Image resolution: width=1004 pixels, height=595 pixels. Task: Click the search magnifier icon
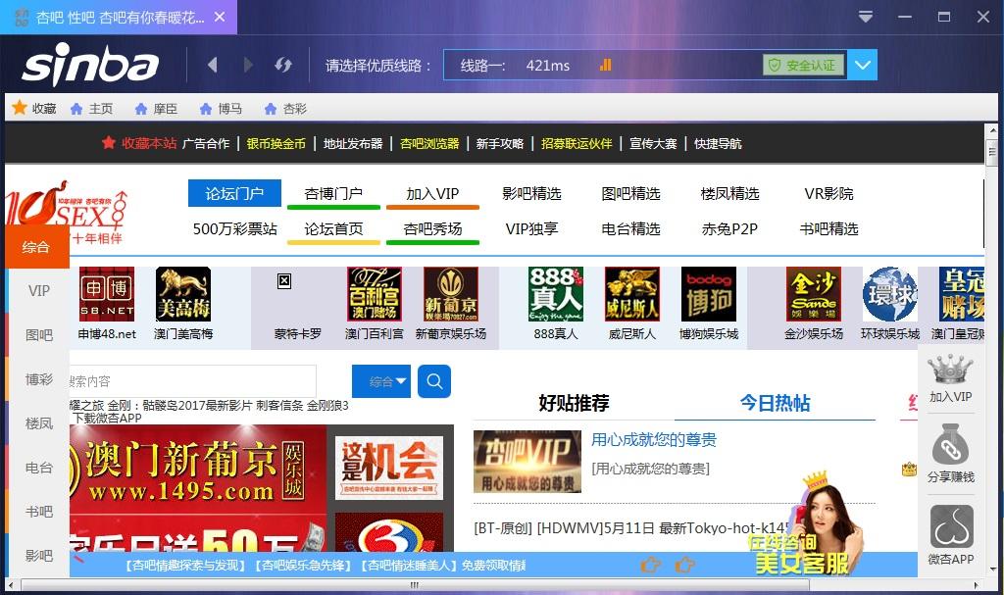pos(434,382)
